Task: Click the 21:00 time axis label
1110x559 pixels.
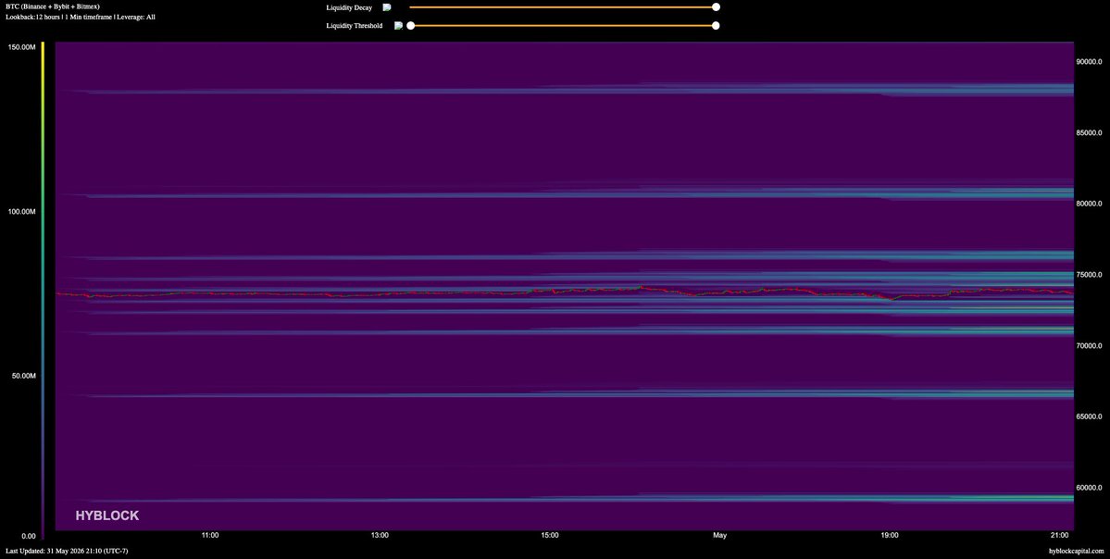Action: pos(1060,536)
